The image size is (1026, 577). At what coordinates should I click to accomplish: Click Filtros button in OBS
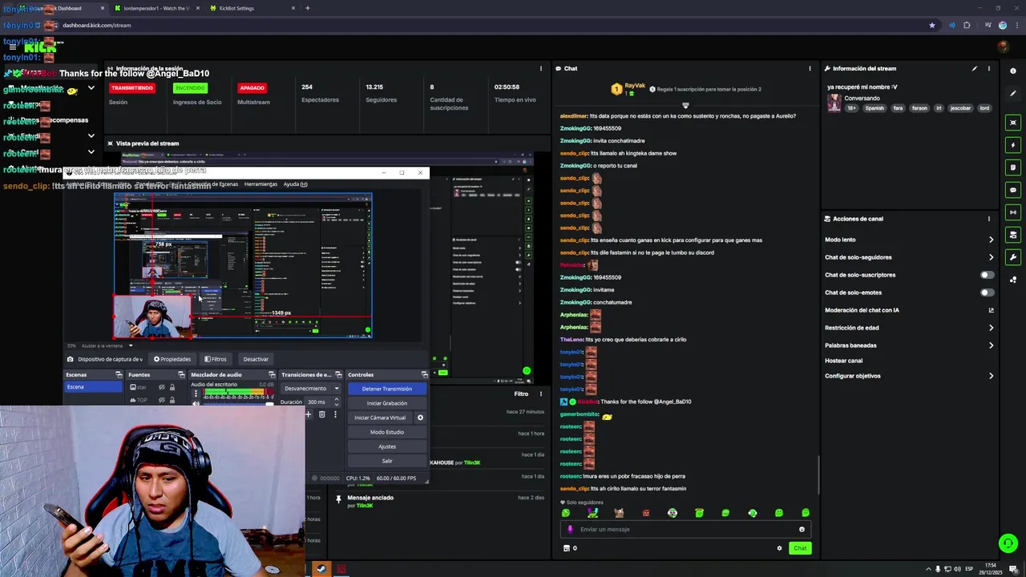coord(215,359)
